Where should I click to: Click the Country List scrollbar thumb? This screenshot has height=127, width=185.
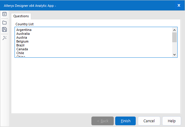175,37
